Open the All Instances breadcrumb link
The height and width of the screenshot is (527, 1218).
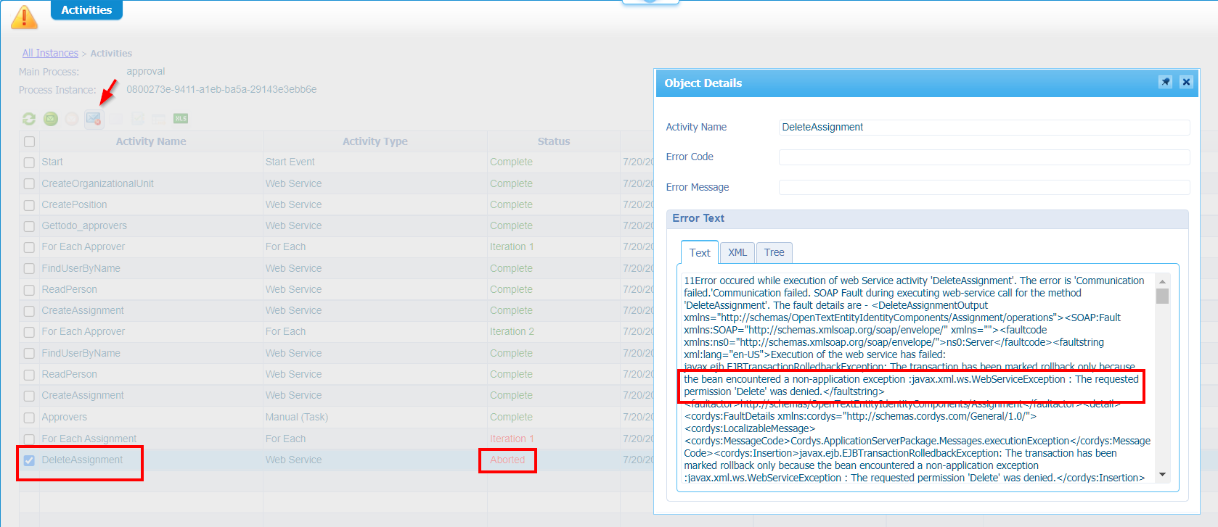50,53
